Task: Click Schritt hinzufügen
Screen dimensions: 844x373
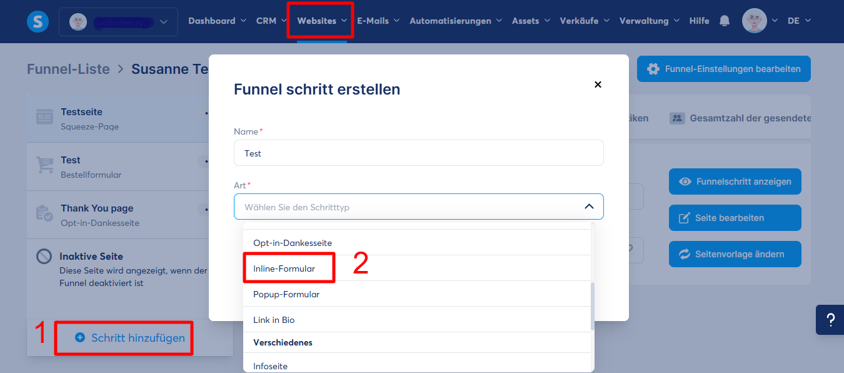Action: [x=130, y=338]
